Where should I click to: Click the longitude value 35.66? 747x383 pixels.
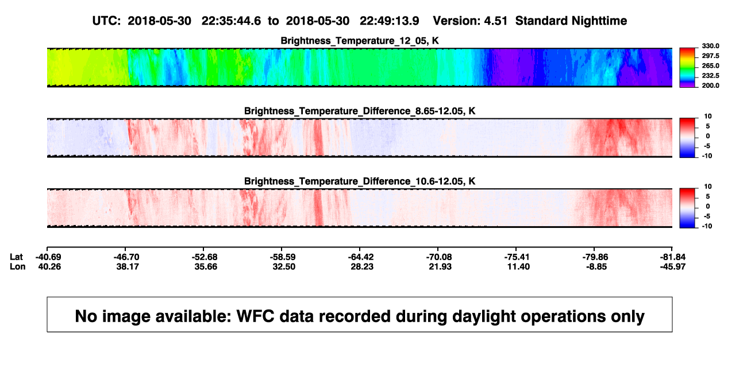pos(205,266)
